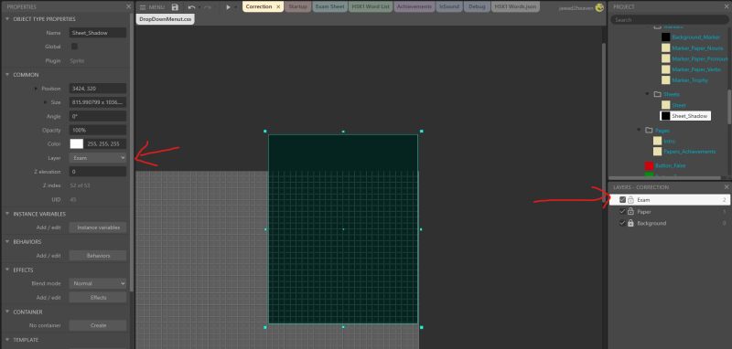Image resolution: width=732 pixels, height=349 pixels.
Task: Select the Sheet sprite icon
Action: point(666,105)
